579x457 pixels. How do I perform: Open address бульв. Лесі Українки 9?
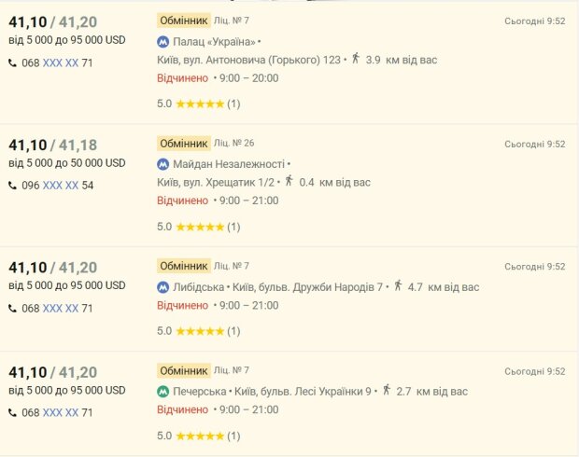[x=303, y=392]
